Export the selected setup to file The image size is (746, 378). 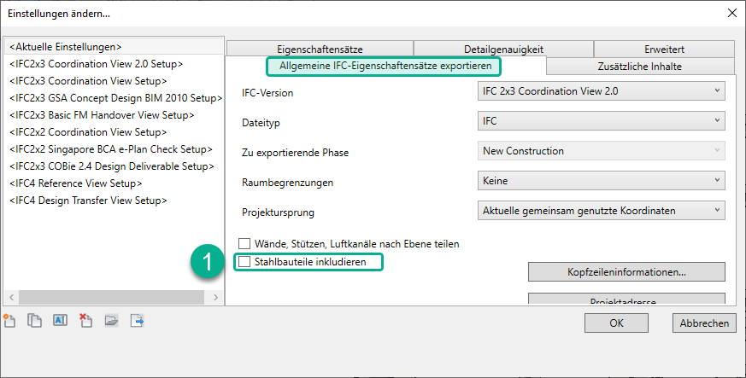[x=136, y=321]
